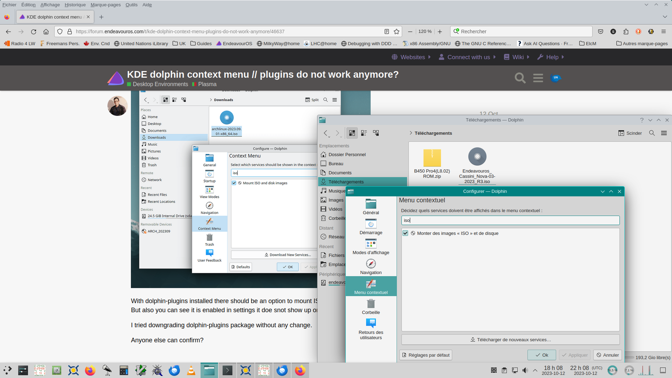Image resolution: width=672 pixels, height=378 pixels.
Task: Click the iso service filter field
Action: point(510,220)
